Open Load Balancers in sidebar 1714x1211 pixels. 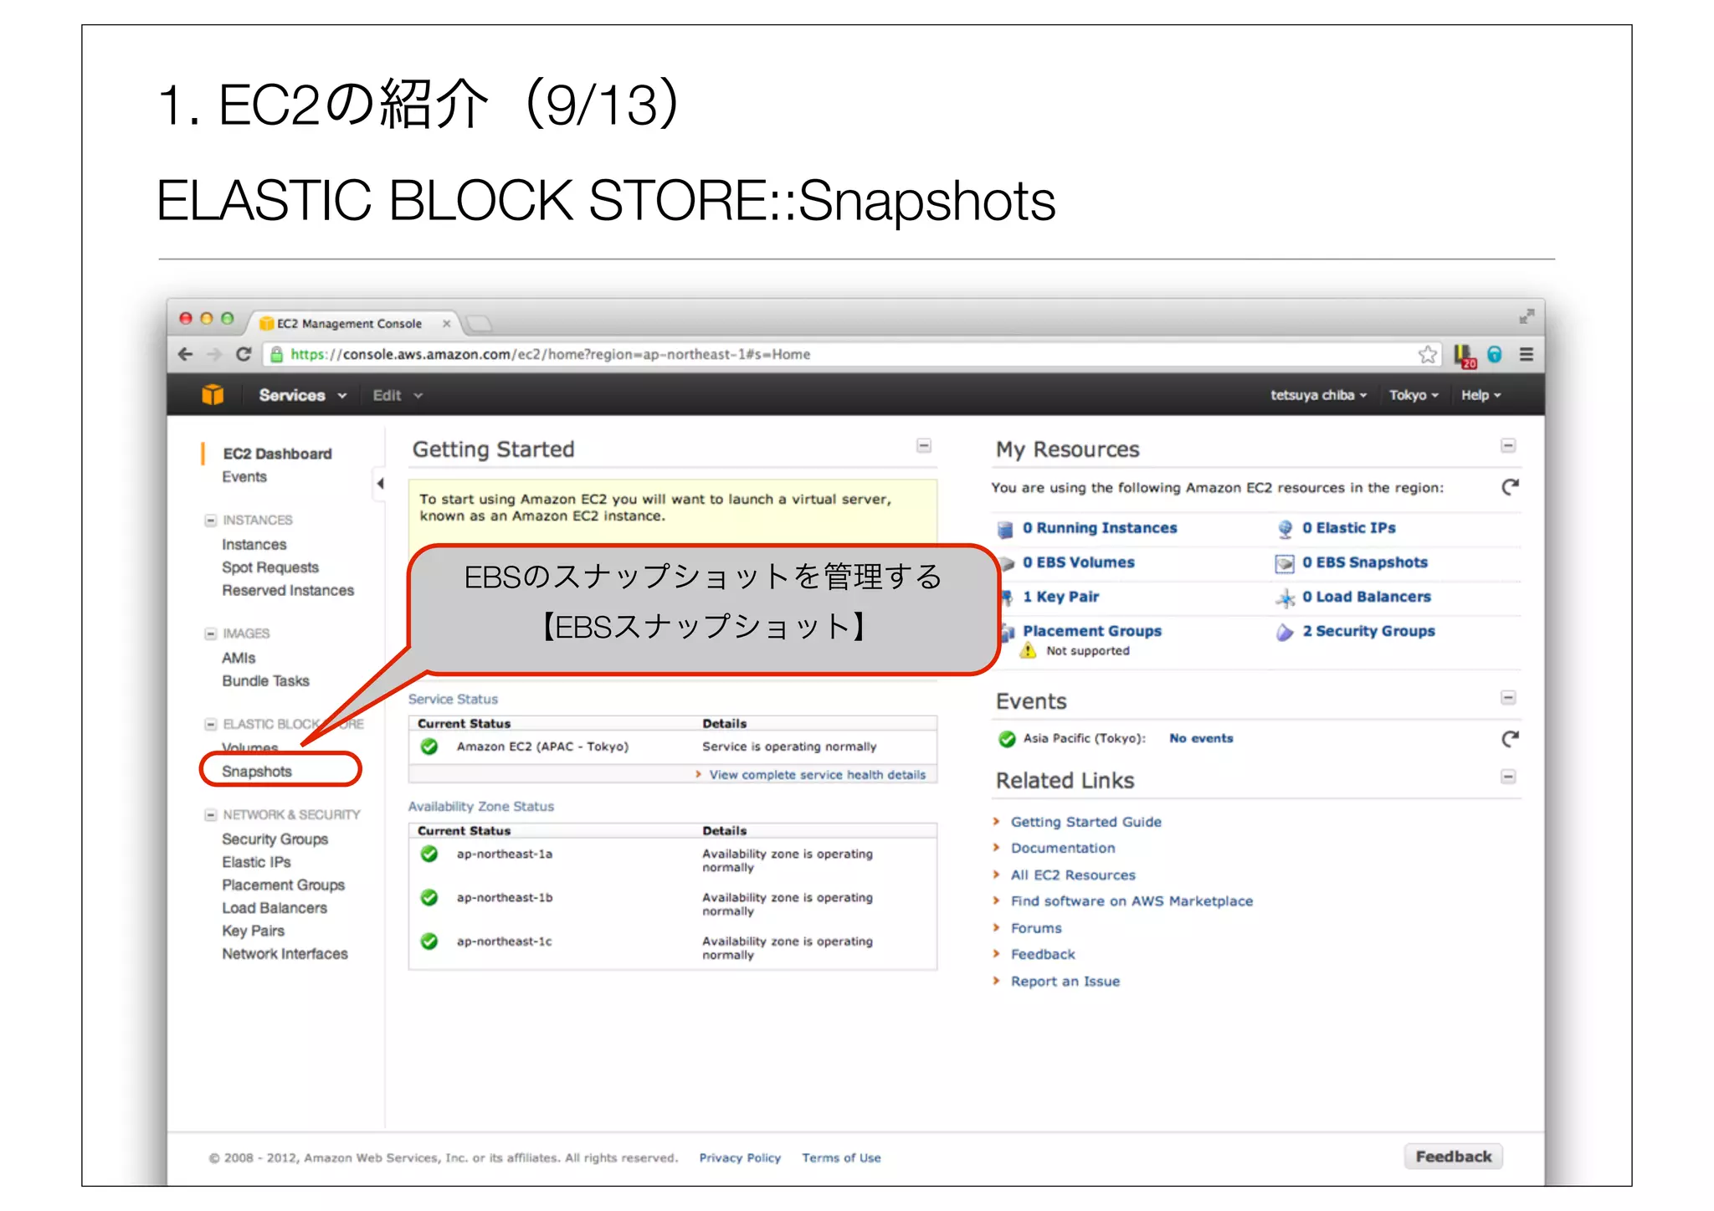click(275, 908)
